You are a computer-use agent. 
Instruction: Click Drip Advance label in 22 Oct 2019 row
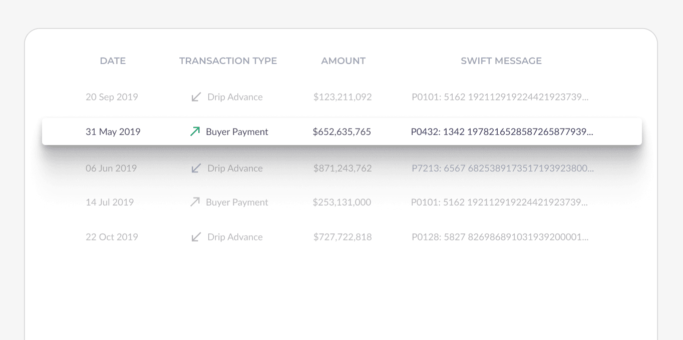coord(235,237)
